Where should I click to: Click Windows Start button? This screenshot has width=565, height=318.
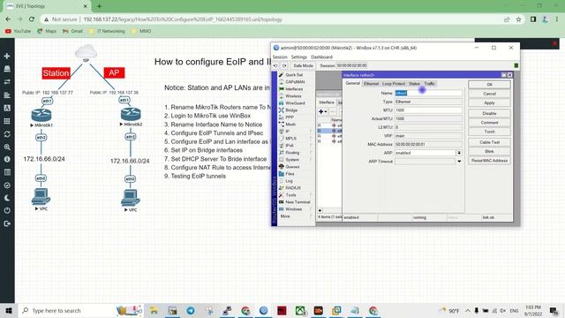(8, 310)
